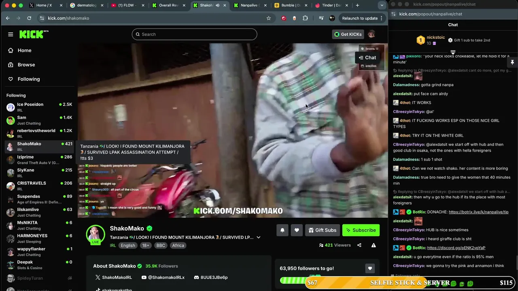The image size is (518, 291).
Task: Toggle the Chat panel on the video
Action: 367,57
